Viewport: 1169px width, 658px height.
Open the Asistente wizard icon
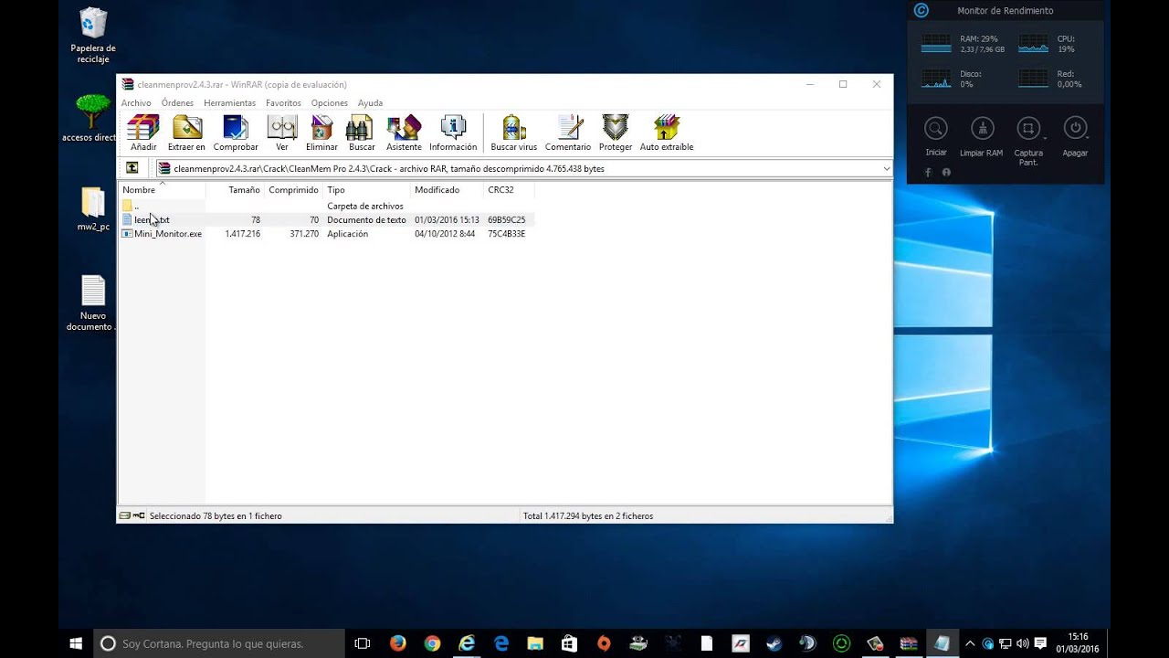(x=404, y=133)
